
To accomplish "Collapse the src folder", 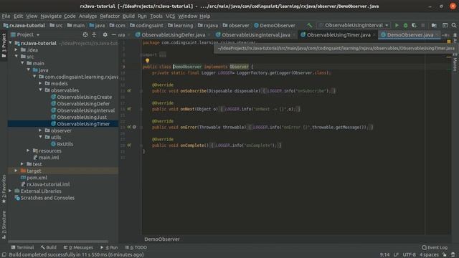I will coord(16,57).
